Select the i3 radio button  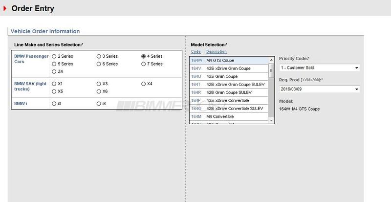pos(54,104)
